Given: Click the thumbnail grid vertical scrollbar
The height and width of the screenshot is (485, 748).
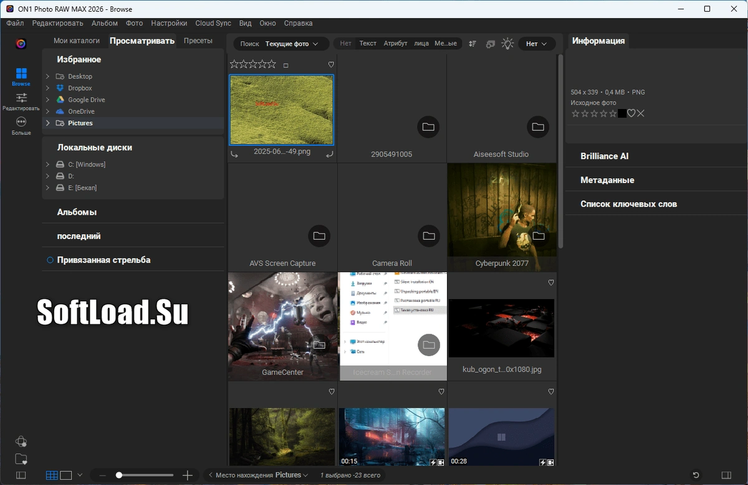Looking at the screenshot, I should point(560,151).
